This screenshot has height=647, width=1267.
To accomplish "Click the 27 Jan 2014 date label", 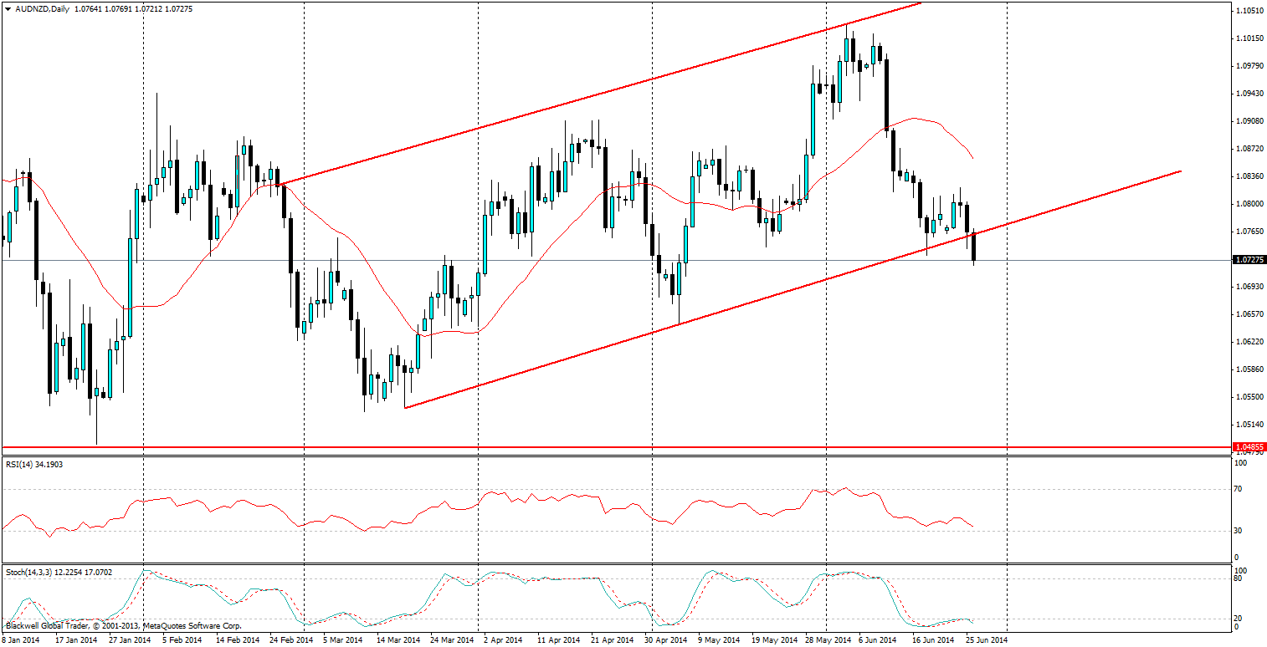I will (131, 640).
